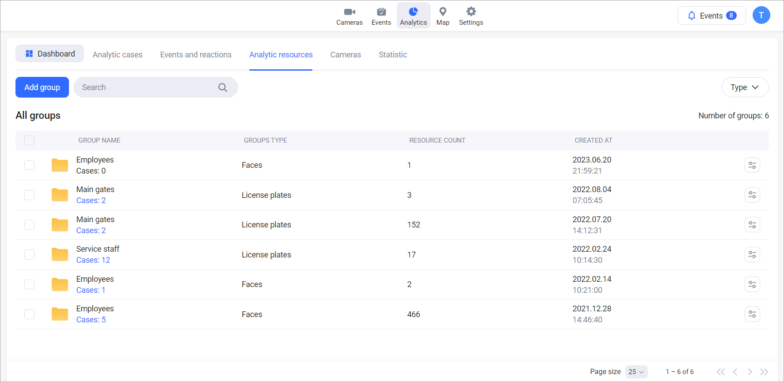This screenshot has height=382, width=784.
Task: Switch to the Analytic cases tab
Action: pos(118,55)
